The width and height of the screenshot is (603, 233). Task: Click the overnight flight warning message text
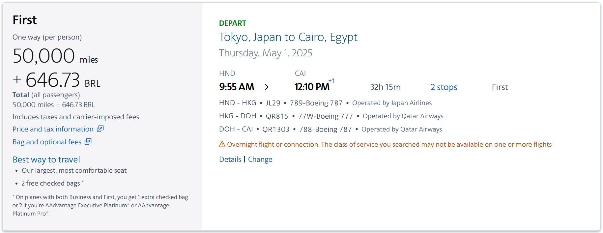[389, 144]
